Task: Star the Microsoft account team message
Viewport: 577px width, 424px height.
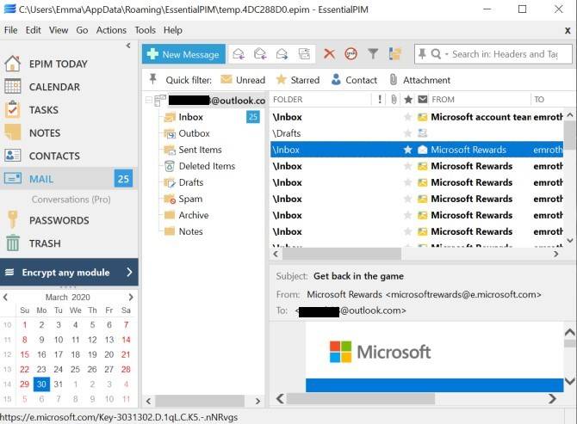Action: [x=407, y=117]
